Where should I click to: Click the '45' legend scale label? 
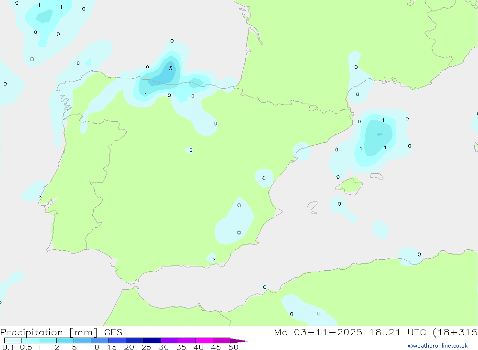pos(216,347)
